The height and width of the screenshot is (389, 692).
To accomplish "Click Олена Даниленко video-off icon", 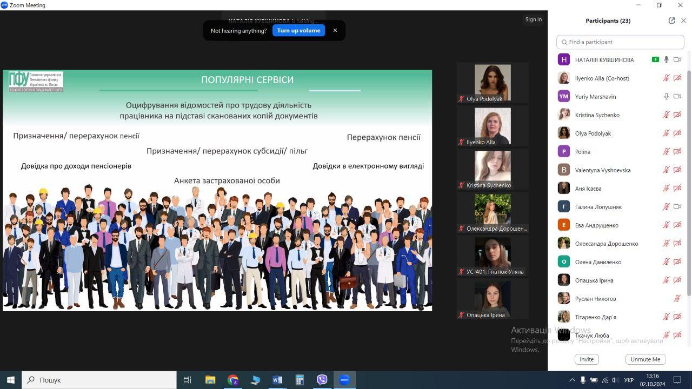I will coord(677,262).
